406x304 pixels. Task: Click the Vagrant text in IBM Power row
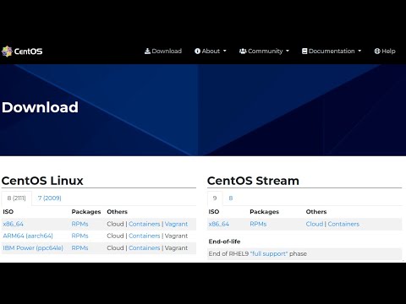pos(176,248)
